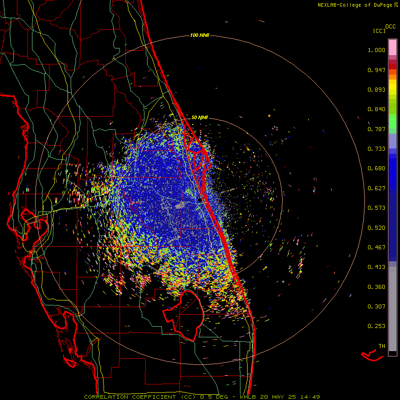Click the 0.360 color scale label
This screenshot has height=400, width=400.
[376, 287]
